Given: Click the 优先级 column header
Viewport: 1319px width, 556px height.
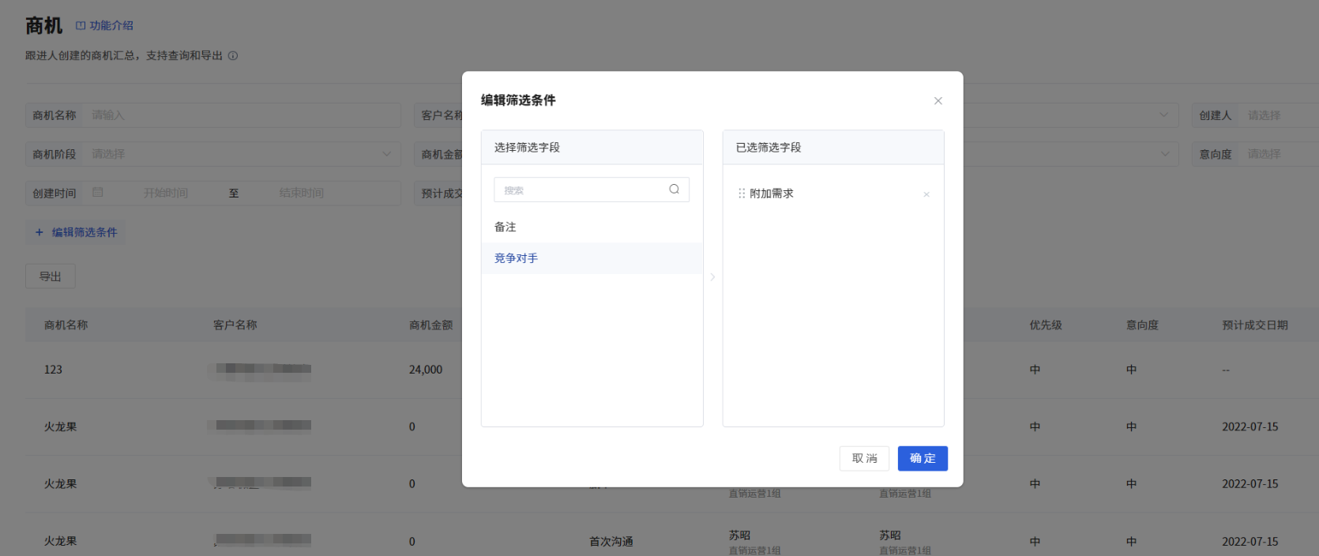Looking at the screenshot, I should [x=1046, y=325].
